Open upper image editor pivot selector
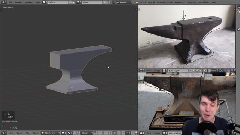240x135 pixels. pyautogui.click(x=222, y=70)
